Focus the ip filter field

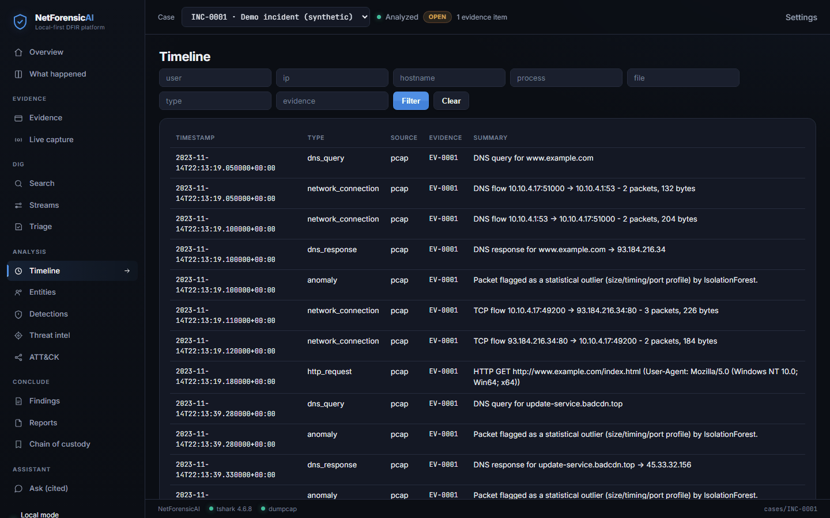(332, 78)
